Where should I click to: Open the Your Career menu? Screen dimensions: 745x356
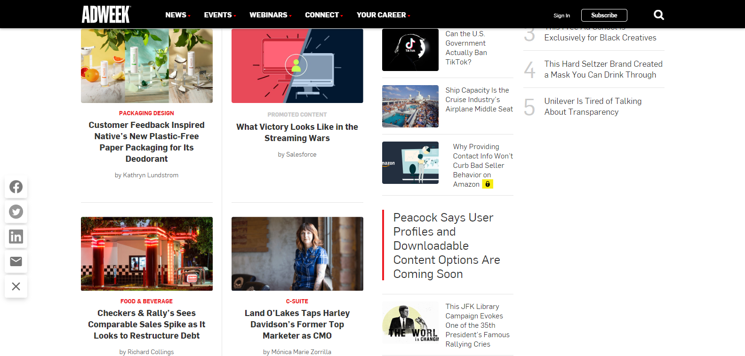pyautogui.click(x=383, y=15)
